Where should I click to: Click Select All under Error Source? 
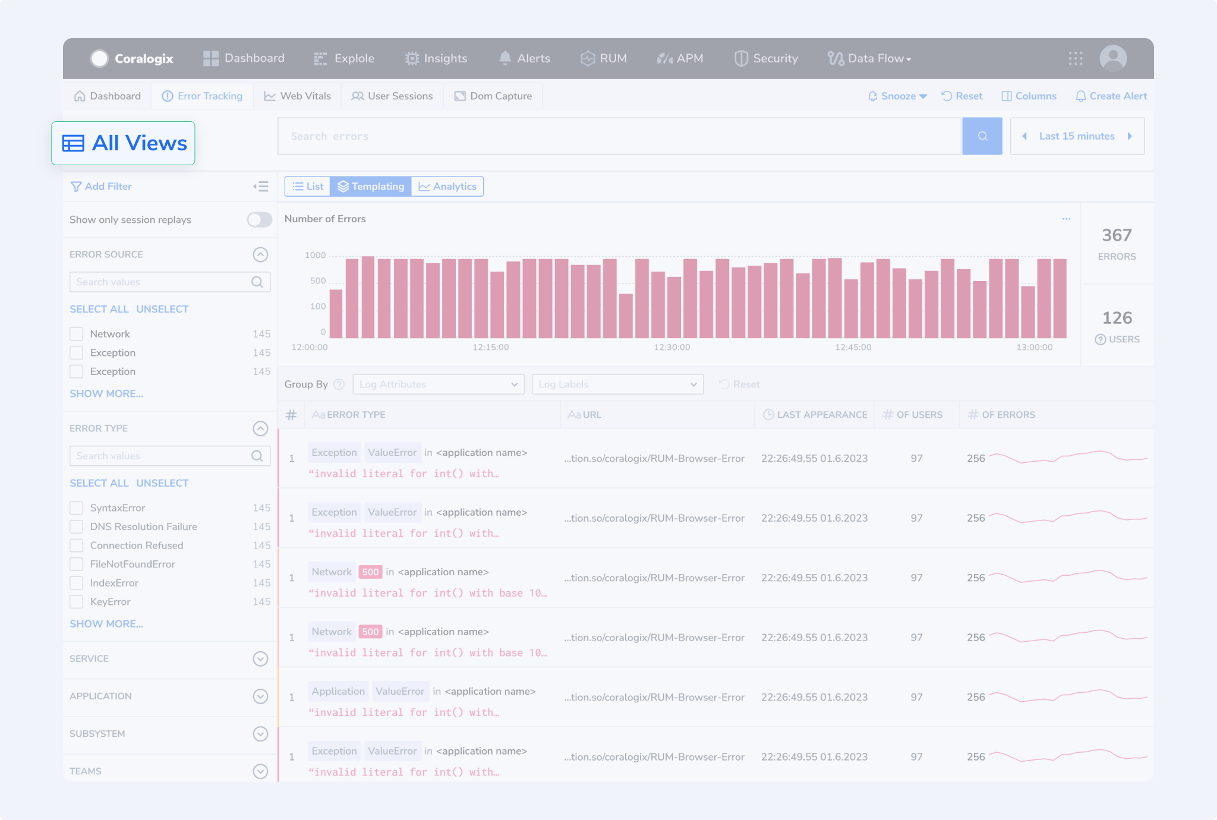[x=99, y=309]
